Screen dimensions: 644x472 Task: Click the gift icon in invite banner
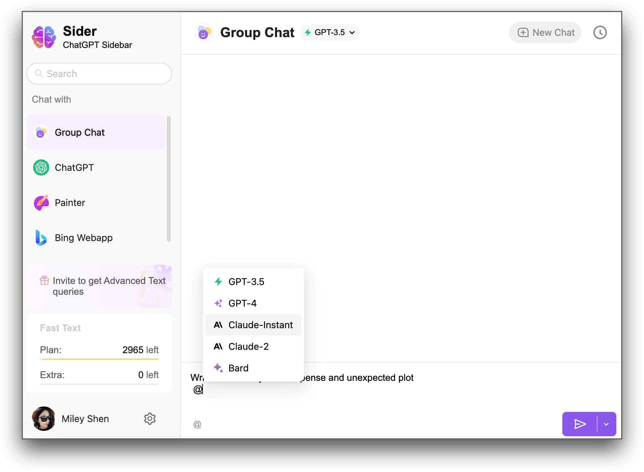point(45,281)
